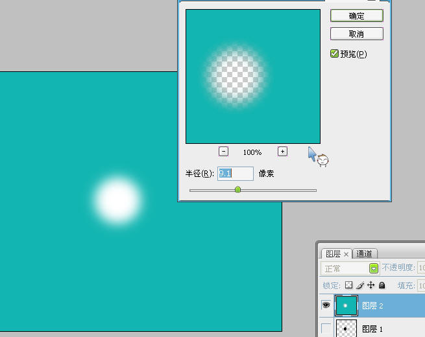Image resolution: width=425 pixels, height=337 pixels.
Task: Click the zoom out minus button in preview
Action: pos(223,151)
